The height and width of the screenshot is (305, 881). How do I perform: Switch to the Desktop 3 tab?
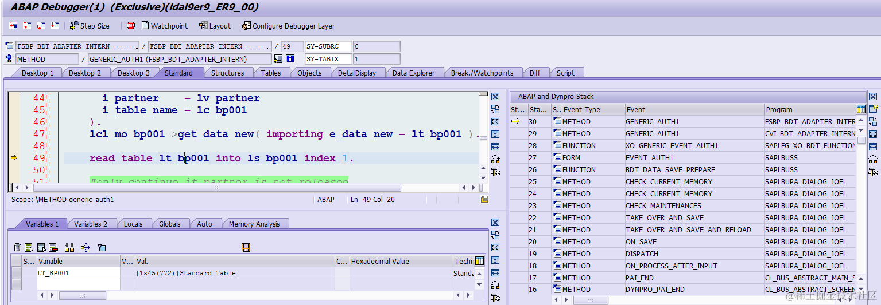coord(134,73)
